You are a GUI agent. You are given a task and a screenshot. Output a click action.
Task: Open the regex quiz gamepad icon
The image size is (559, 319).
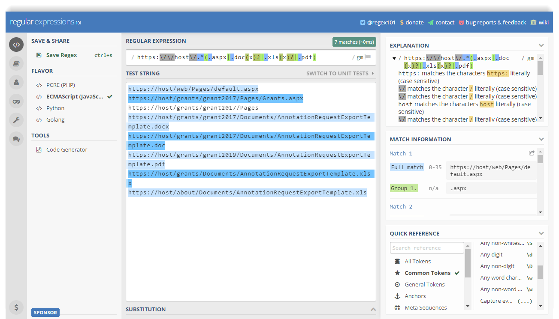coord(16,101)
